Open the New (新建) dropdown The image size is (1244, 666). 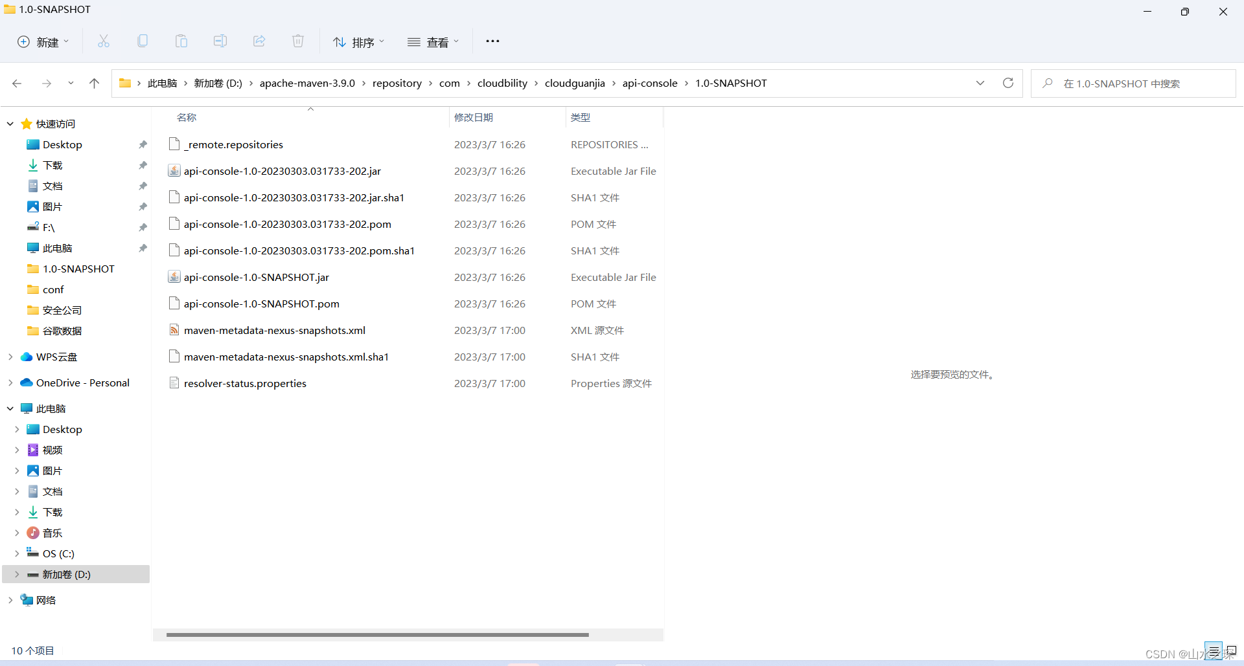(x=43, y=41)
